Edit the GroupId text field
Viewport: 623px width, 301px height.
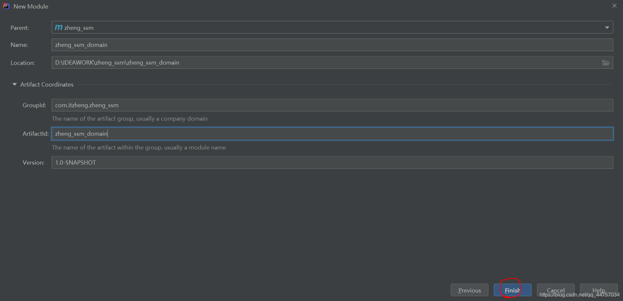(x=332, y=105)
